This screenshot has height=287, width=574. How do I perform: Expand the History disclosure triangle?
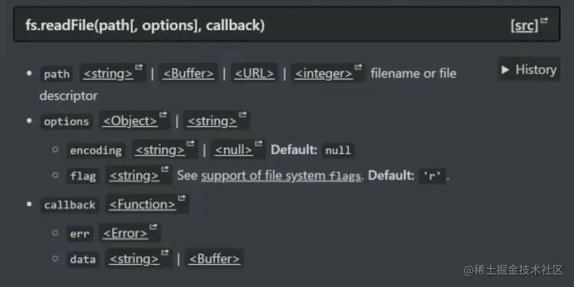[505, 70]
